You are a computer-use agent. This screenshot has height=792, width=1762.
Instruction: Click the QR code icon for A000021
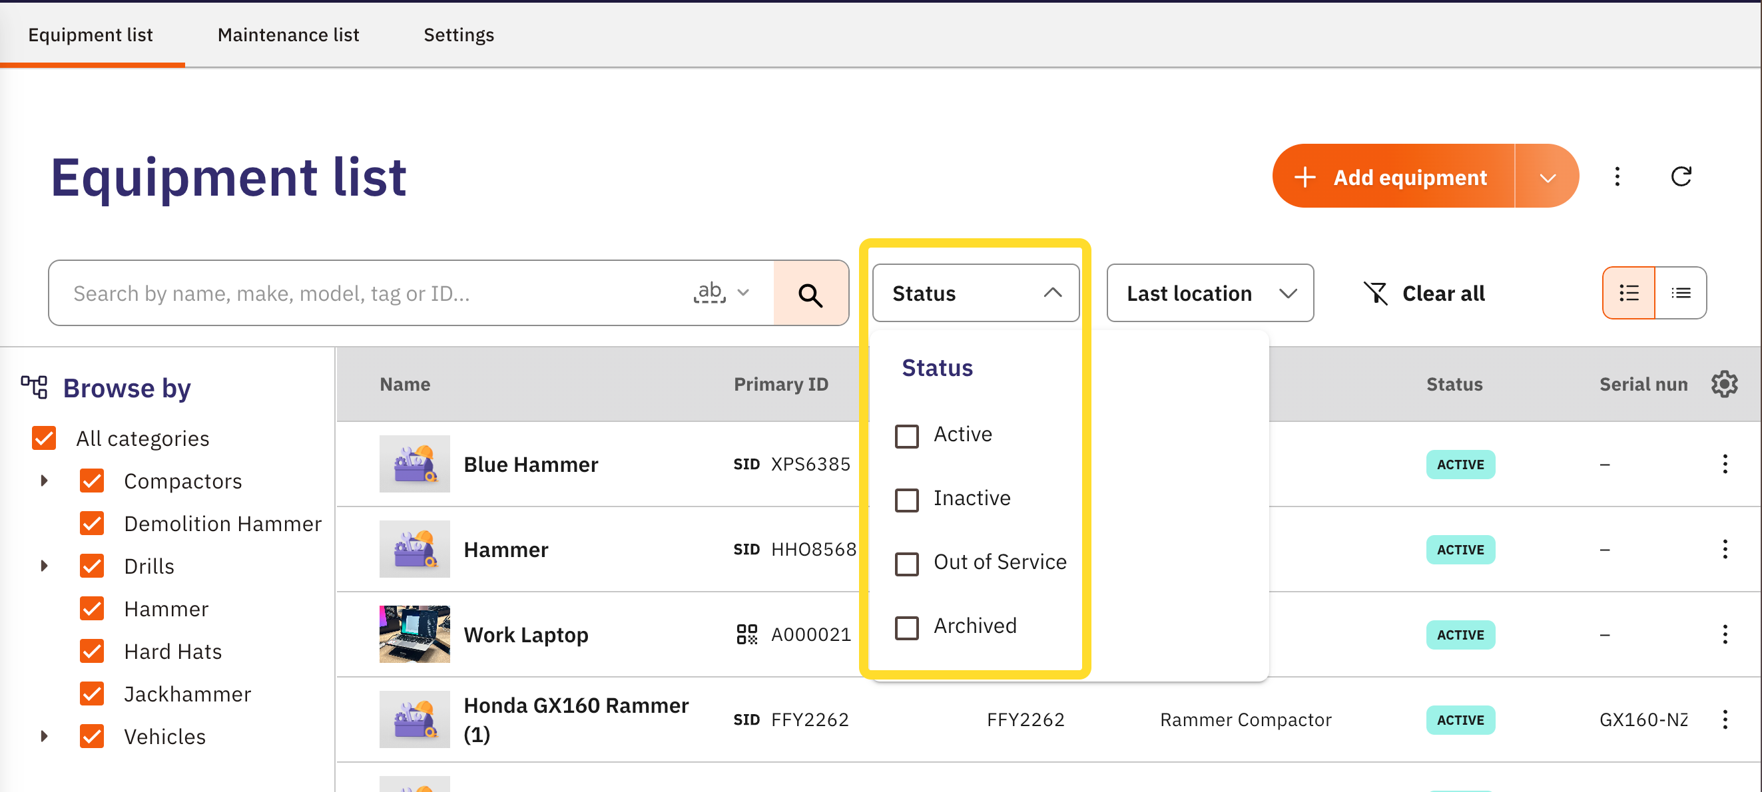coord(746,634)
